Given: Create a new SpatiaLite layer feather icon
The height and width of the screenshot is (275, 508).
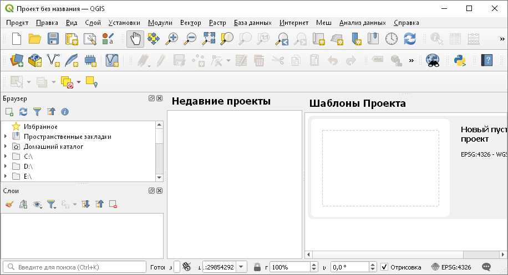Looking at the screenshot, I should point(72,60).
